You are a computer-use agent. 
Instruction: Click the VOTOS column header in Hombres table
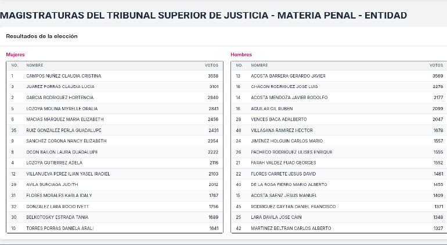pos(436,65)
